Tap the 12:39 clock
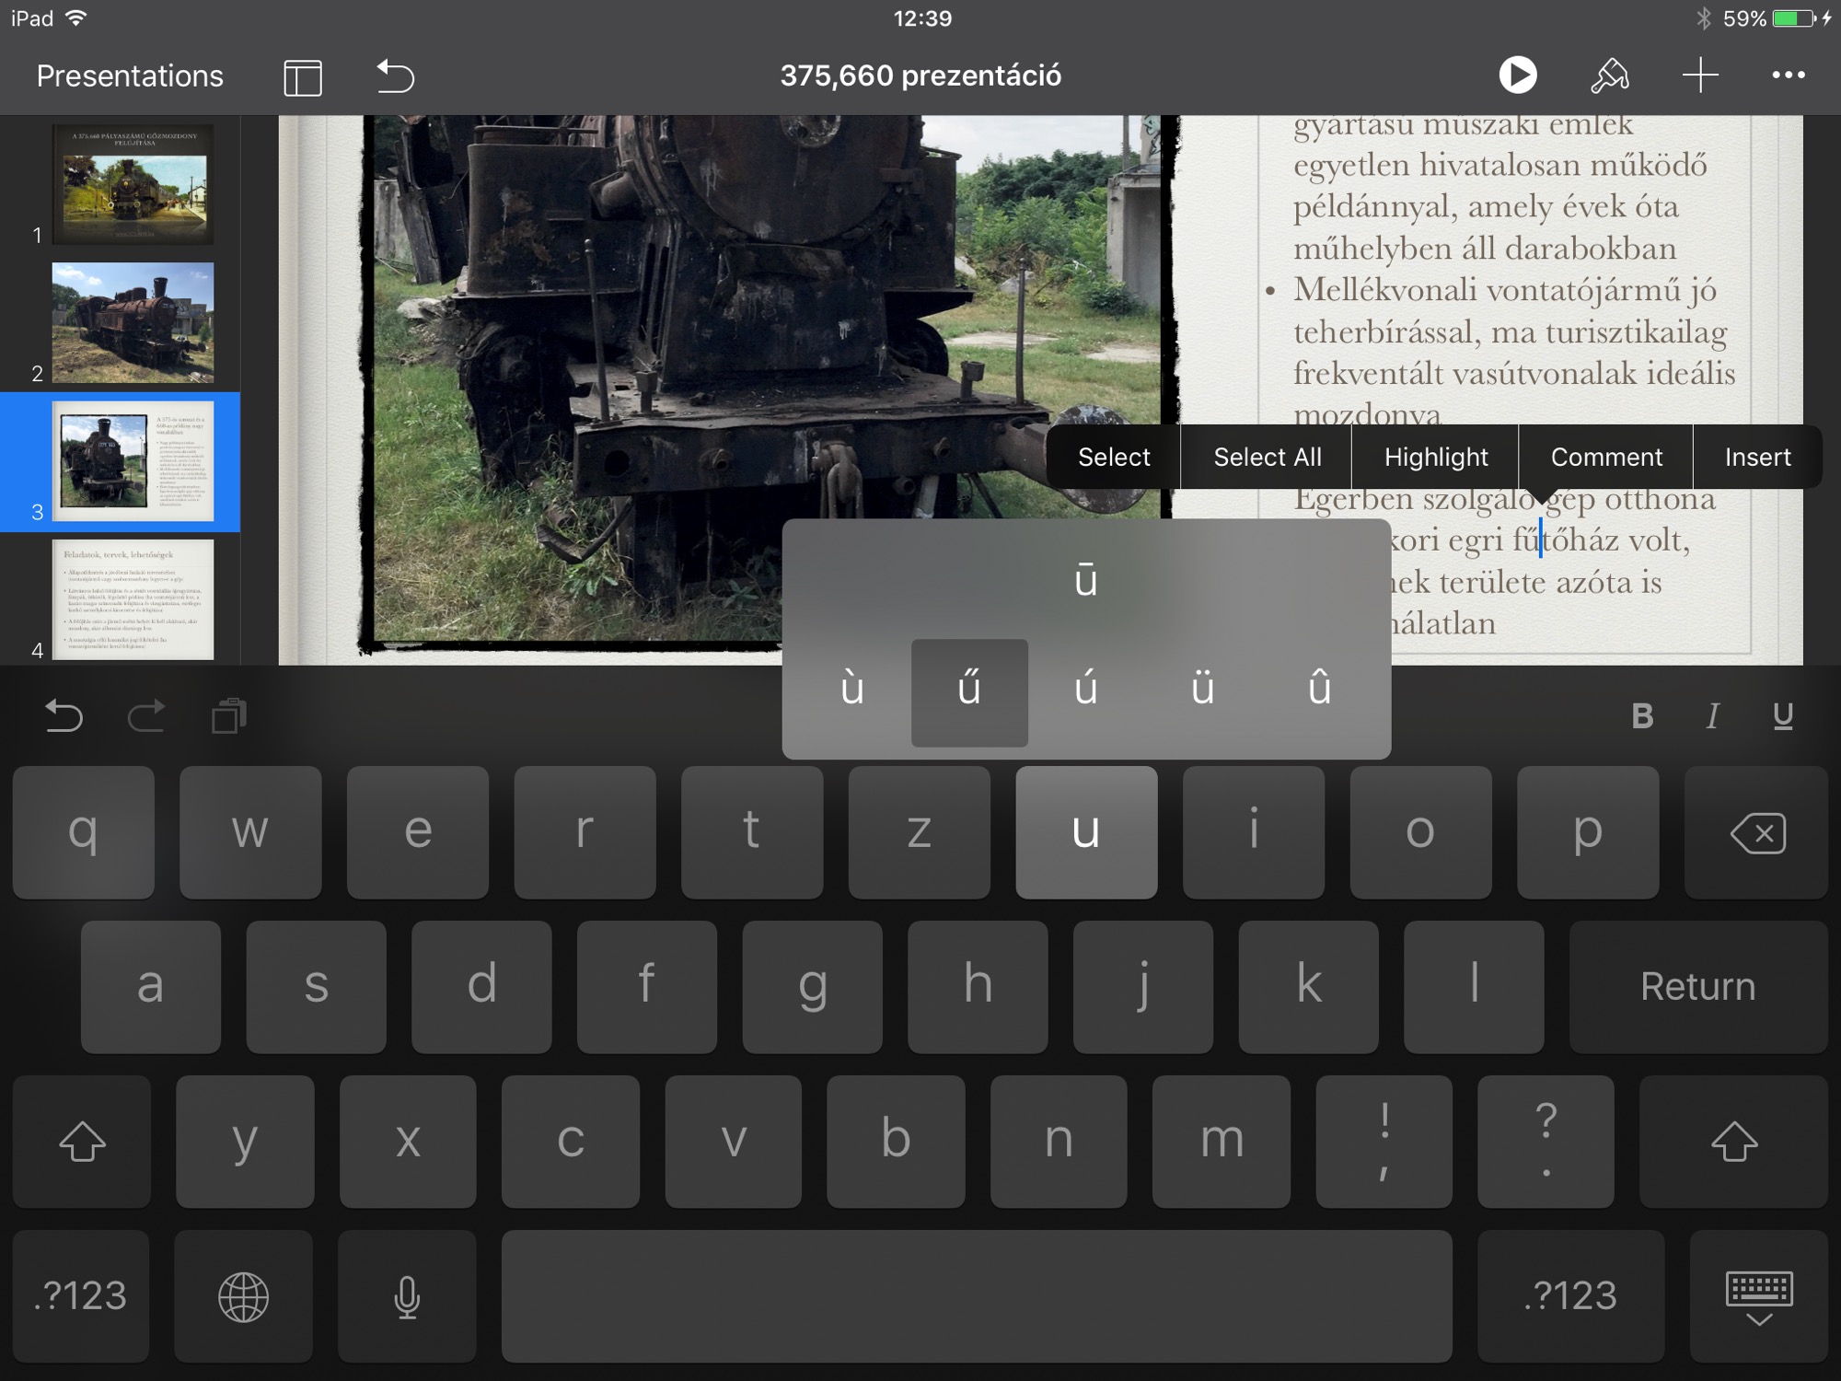 (x=922, y=18)
